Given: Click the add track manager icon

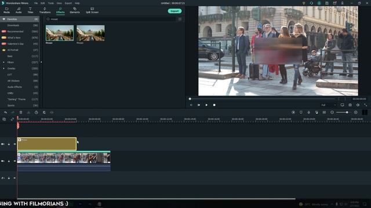Looking at the screenshot, I should point(4,120).
